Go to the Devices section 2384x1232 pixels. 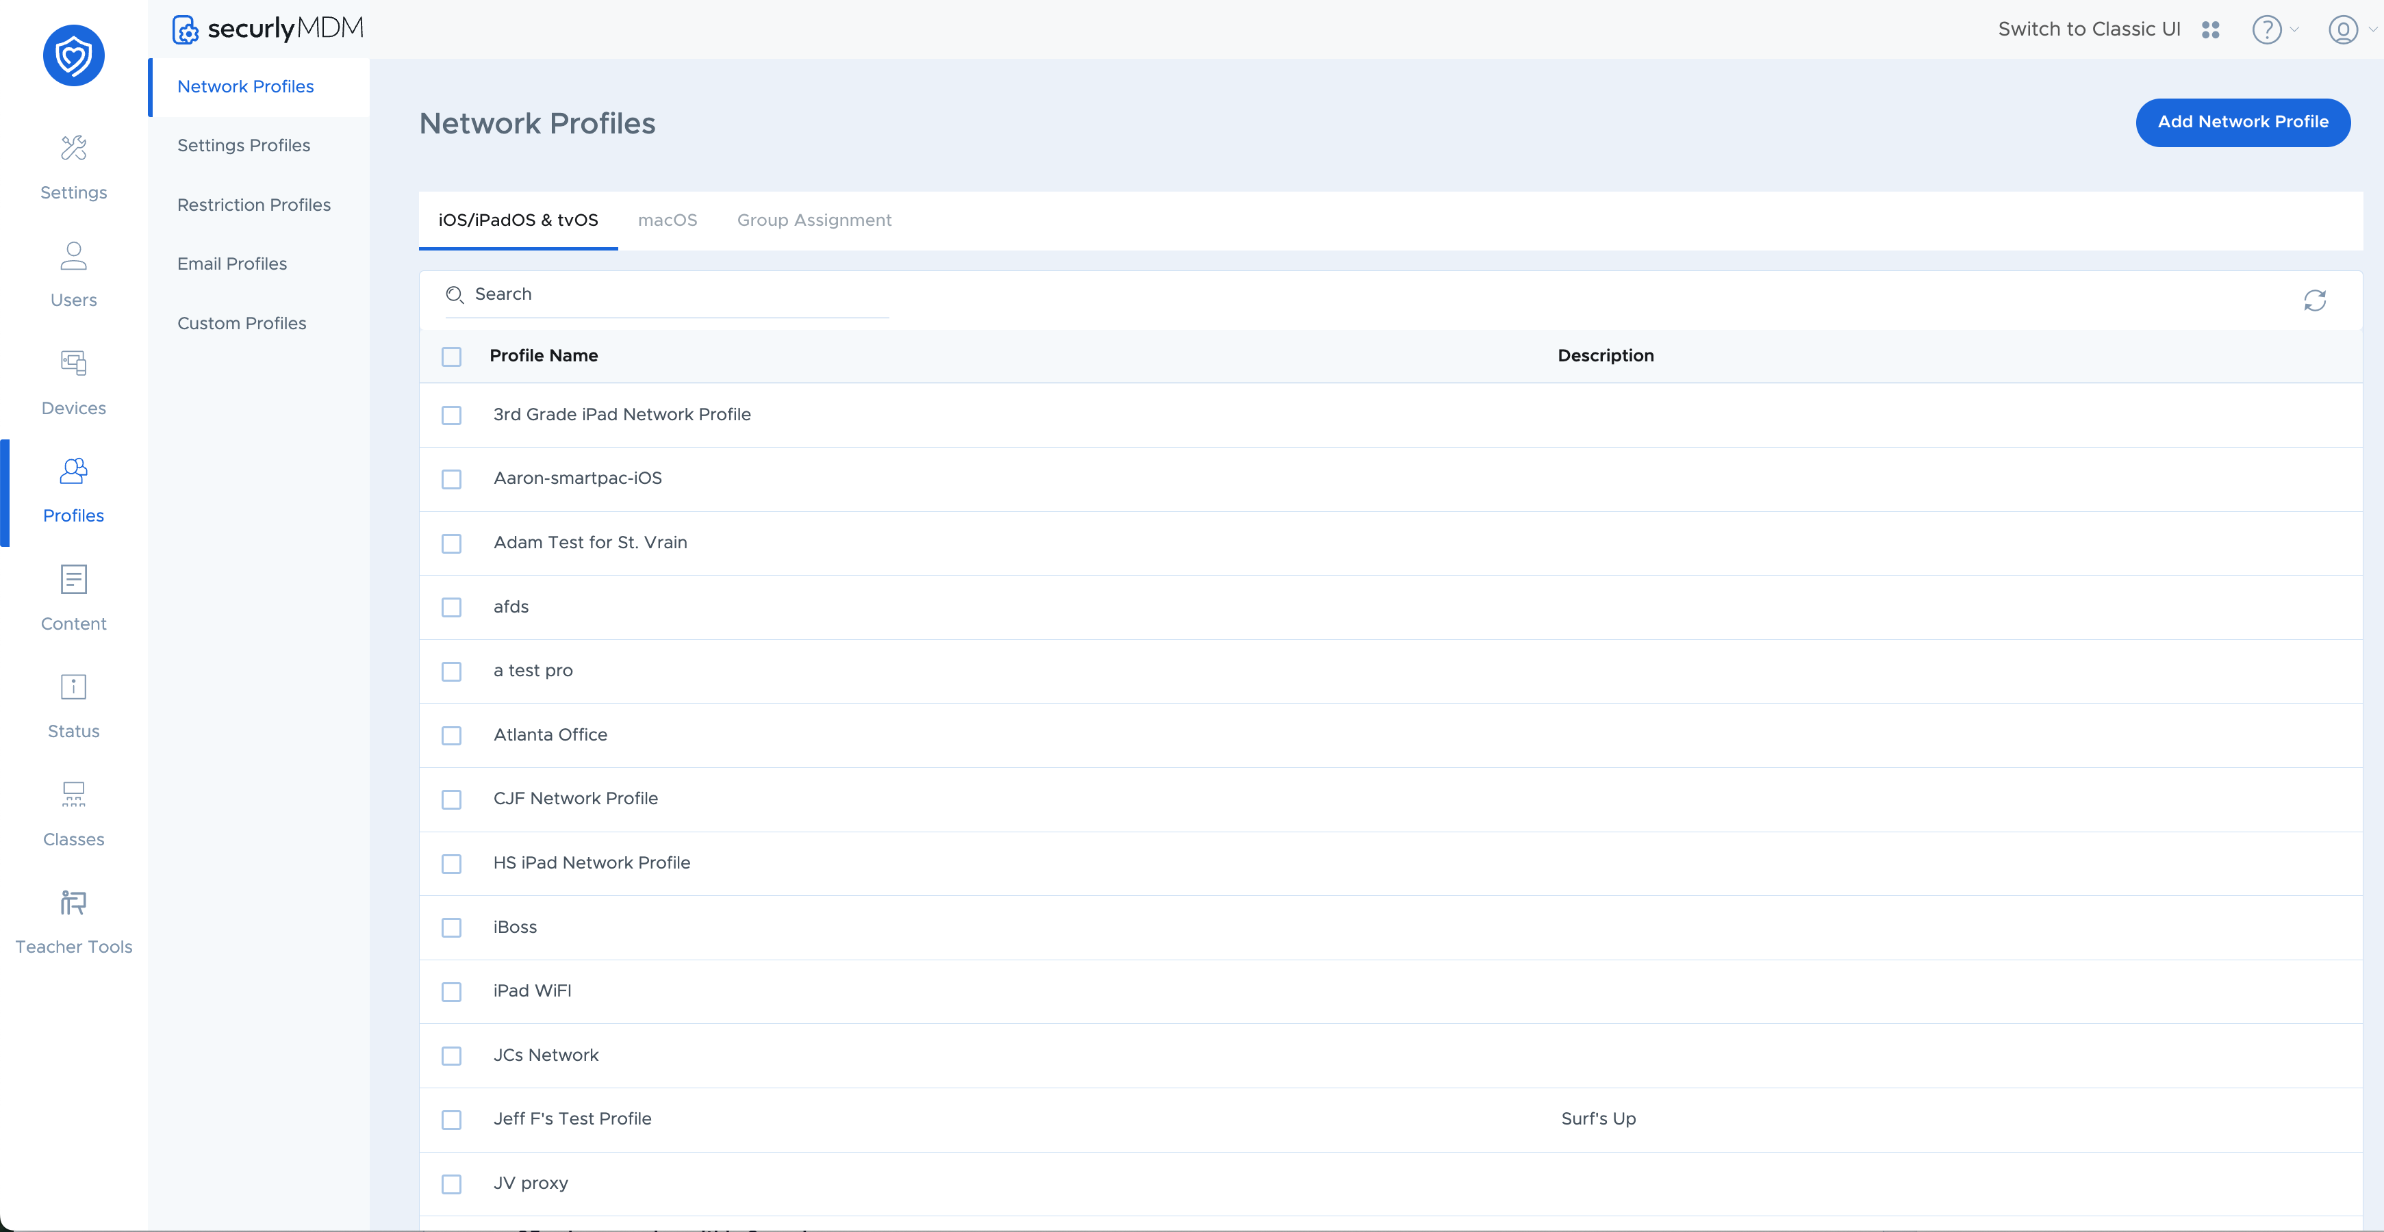coord(73,383)
